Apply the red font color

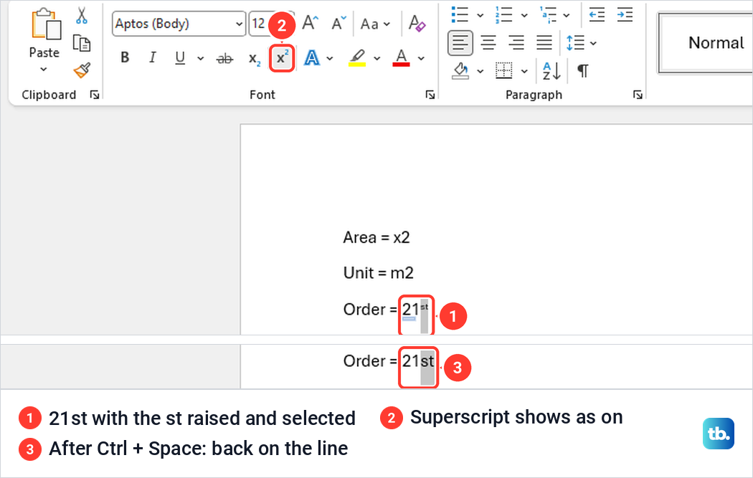pos(401,57)
